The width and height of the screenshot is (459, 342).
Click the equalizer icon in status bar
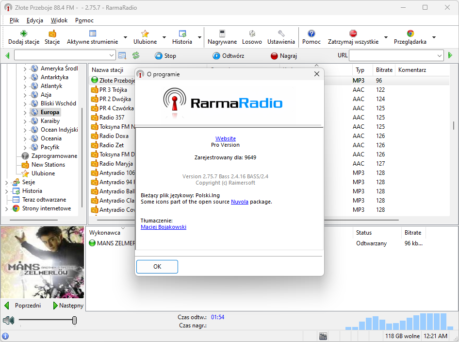tap(323, 336)
